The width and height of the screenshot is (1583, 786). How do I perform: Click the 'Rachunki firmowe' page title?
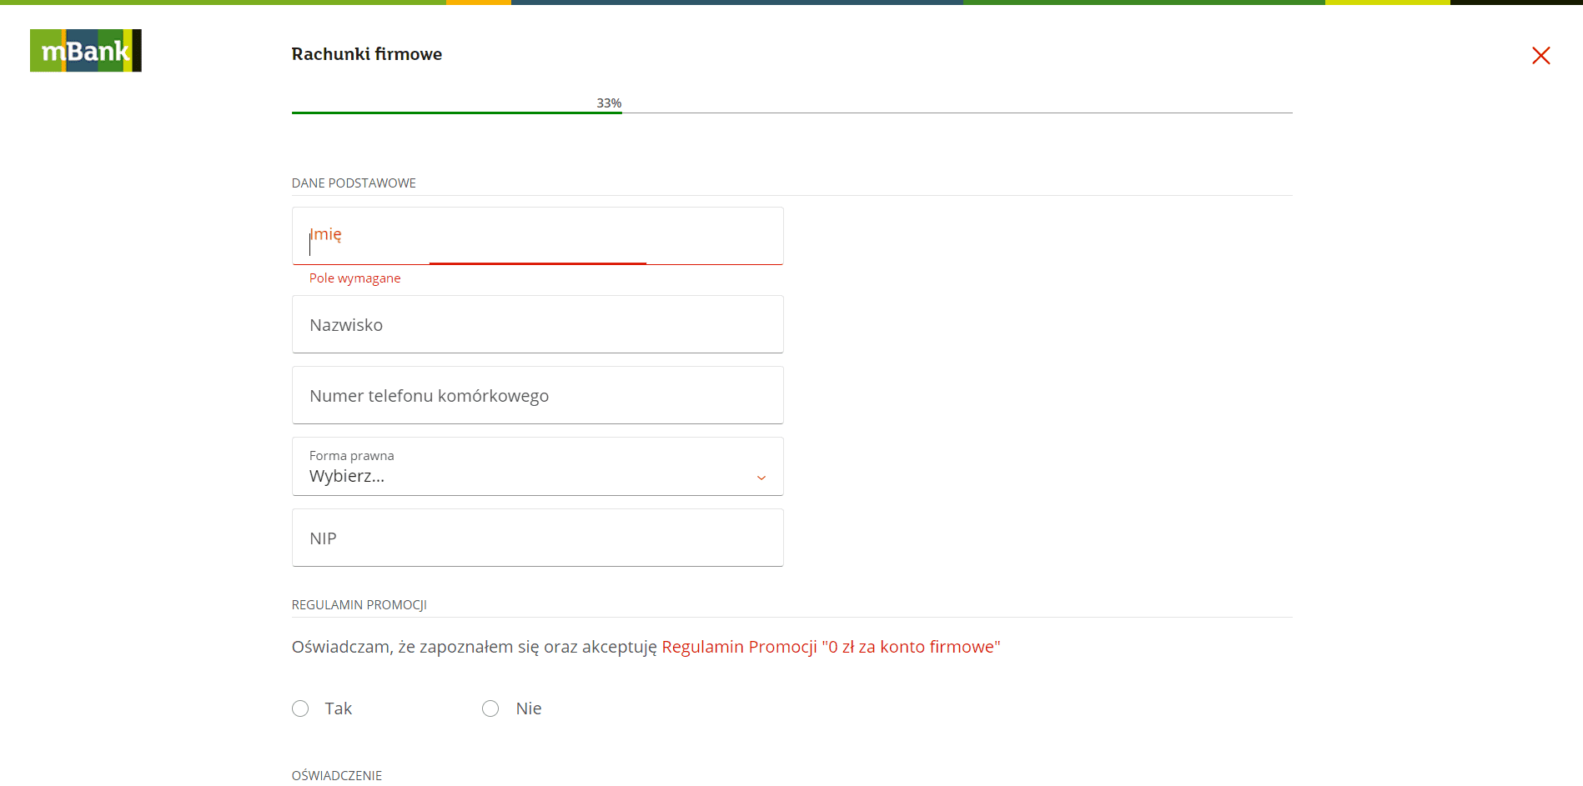tap(366, 54)
